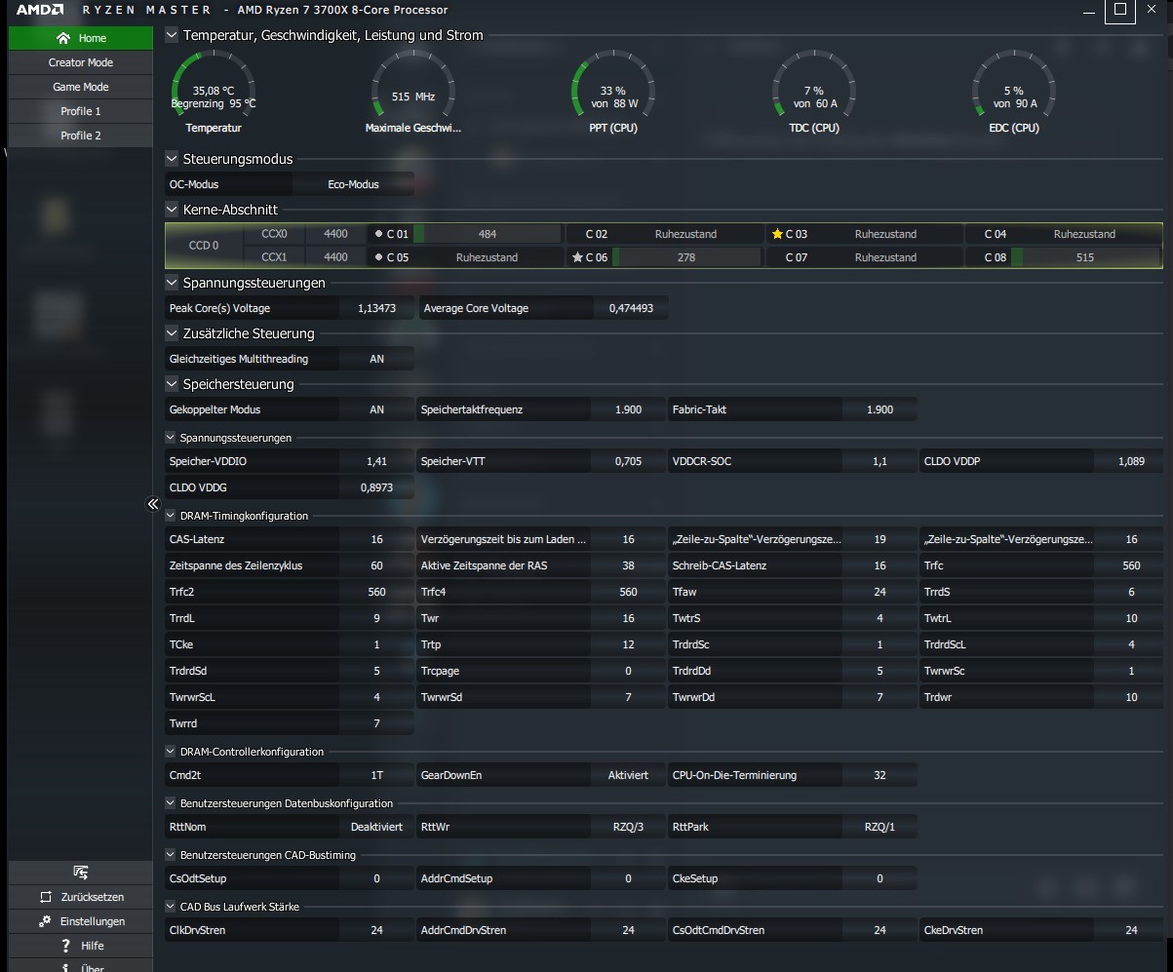Collapse the CAD Bus Laufwerk Stärke section
Viewport: 1173px width, 972px height.
pos(171,907)
